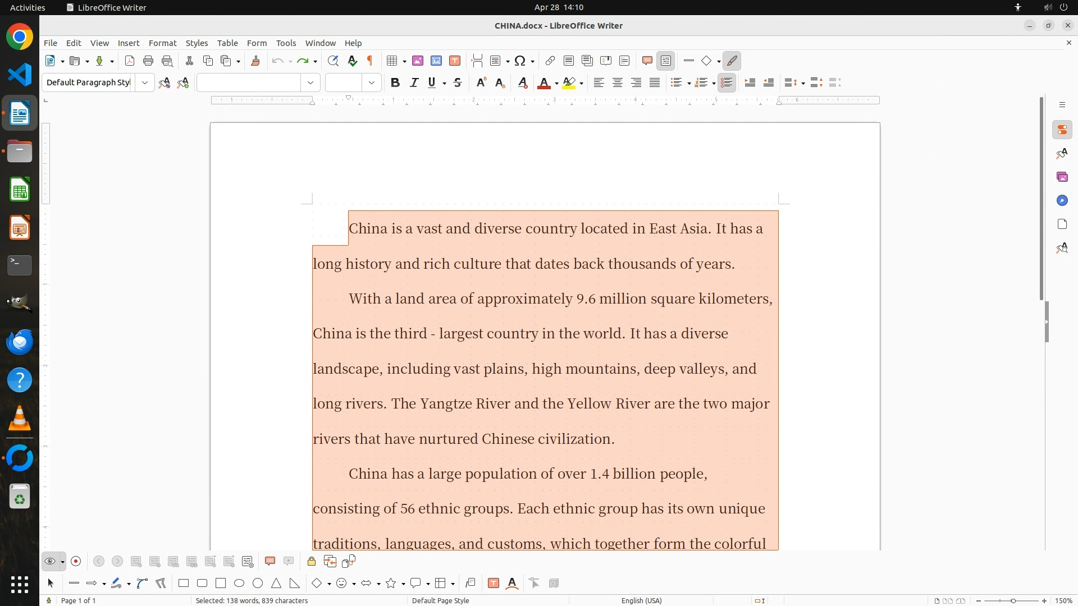
Task: Toggle Formatting Marks pilcrow button
Action: [x=370, y=61]
